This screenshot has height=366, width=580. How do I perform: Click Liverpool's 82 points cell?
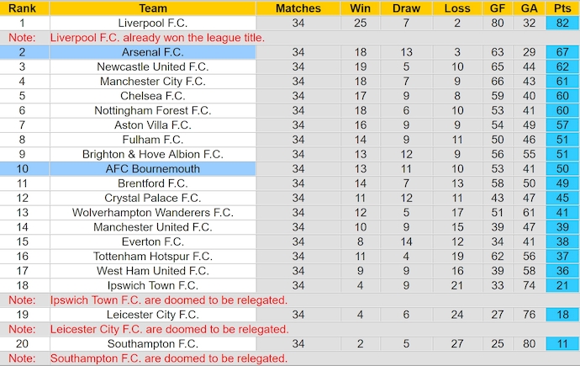562,23
